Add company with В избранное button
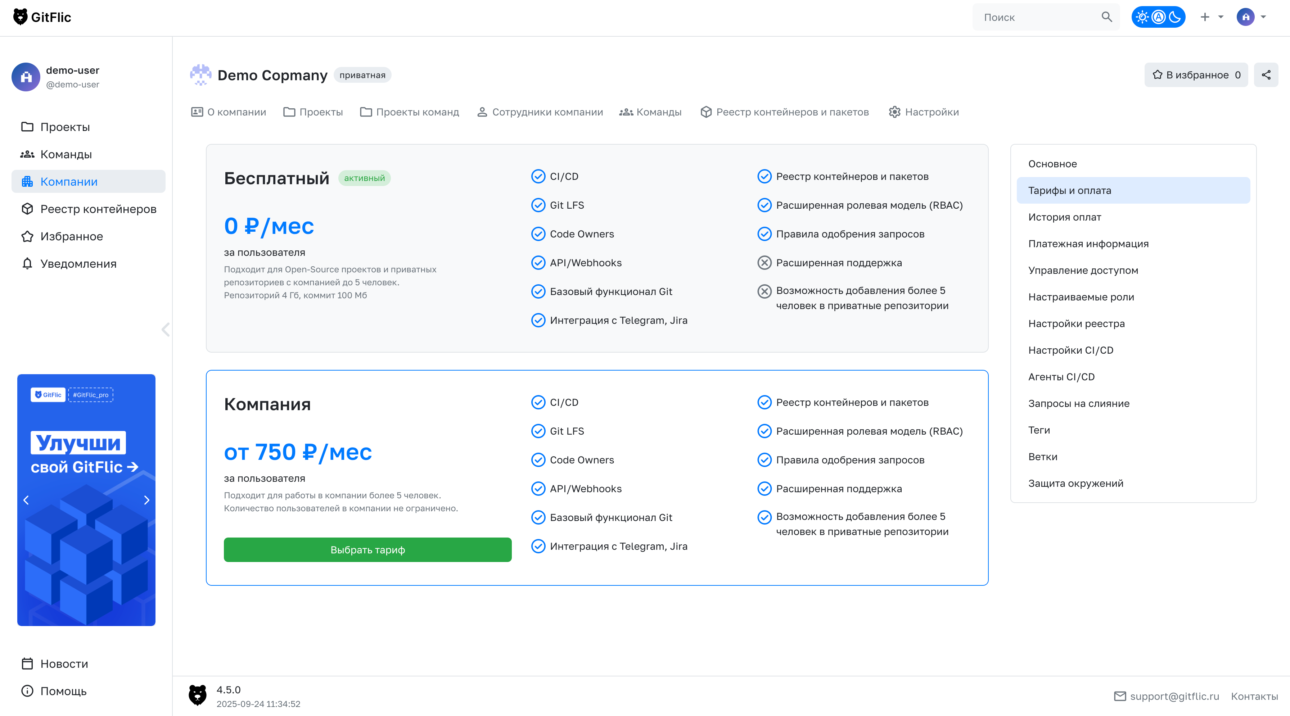The width and height of the screenshot is (1290, 716). coord(1196,75)
